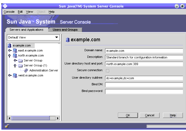Click the north.example.com host computer icon
This screenshot has width=186, height=131.
tap(15, 56)
